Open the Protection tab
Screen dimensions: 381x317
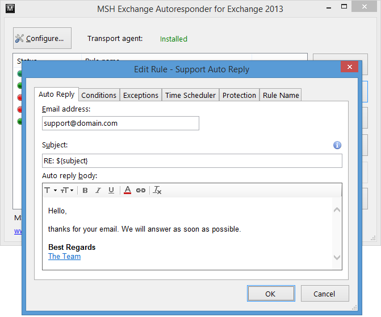coord(239,95)
